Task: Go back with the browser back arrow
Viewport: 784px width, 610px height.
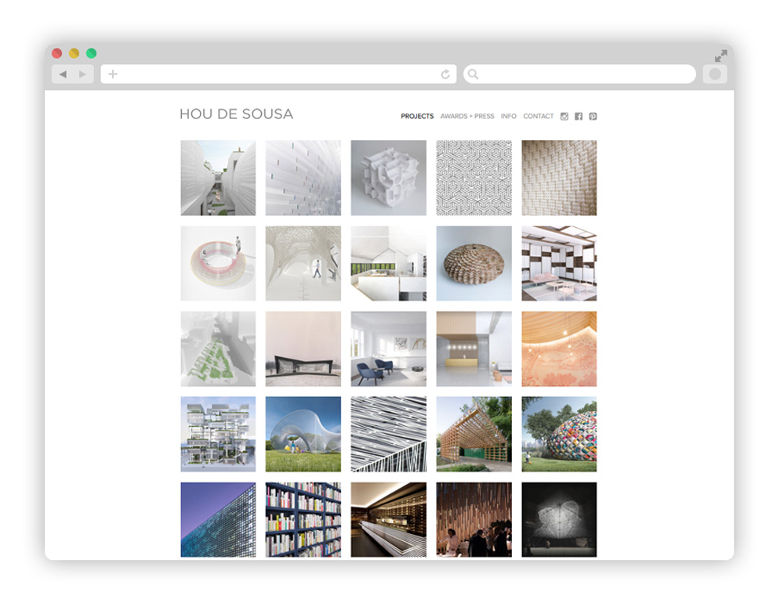Action: pyautogui.click(x=63, y=74)
